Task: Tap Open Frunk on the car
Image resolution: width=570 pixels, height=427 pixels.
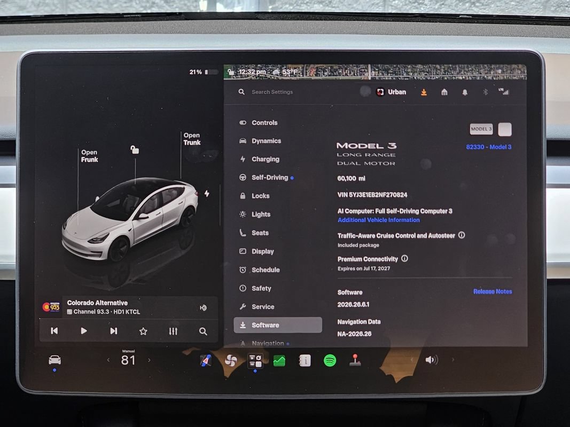Action: (x=89, y=156)
